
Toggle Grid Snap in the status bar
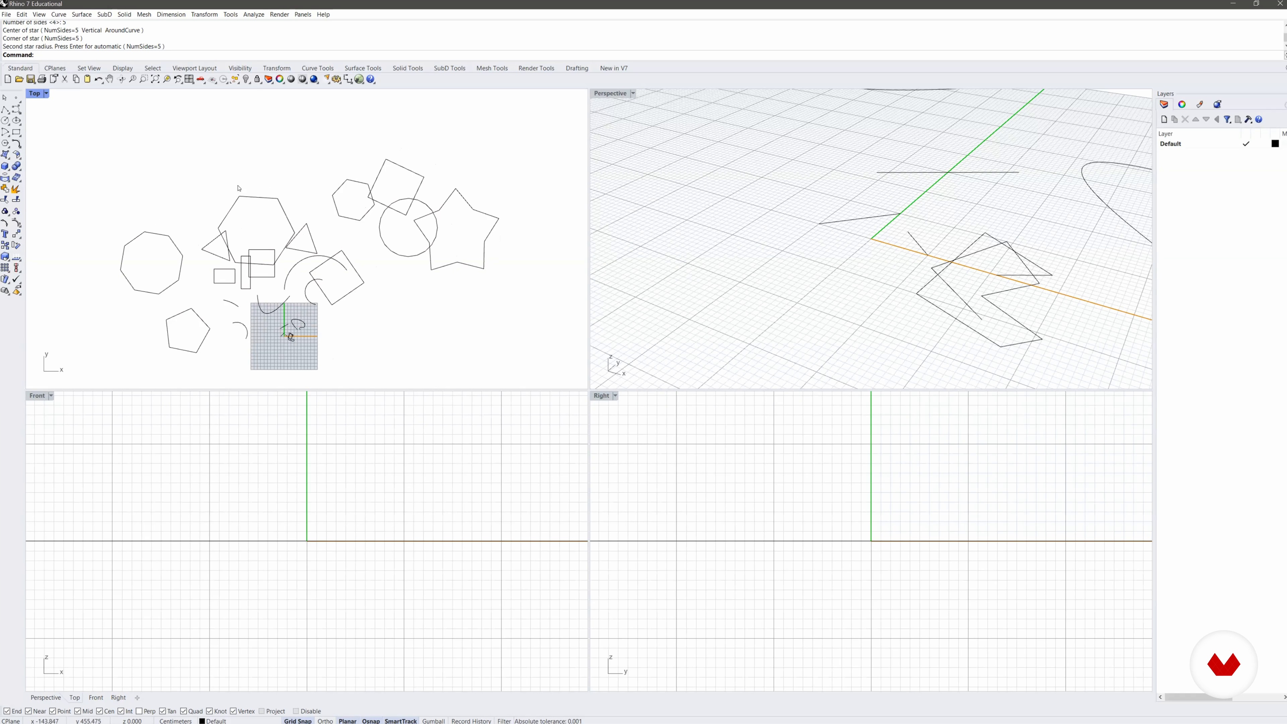298,721
